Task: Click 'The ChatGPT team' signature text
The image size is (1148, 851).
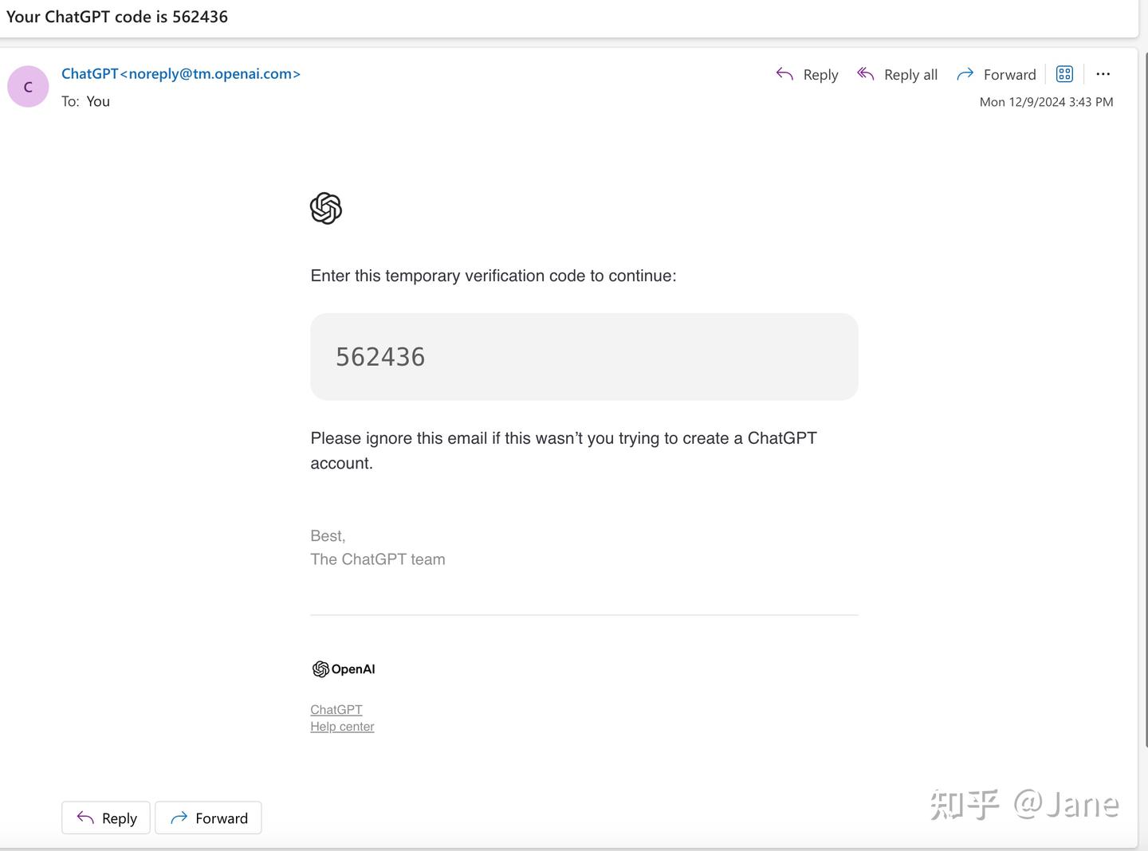Action: click(378, 559)
